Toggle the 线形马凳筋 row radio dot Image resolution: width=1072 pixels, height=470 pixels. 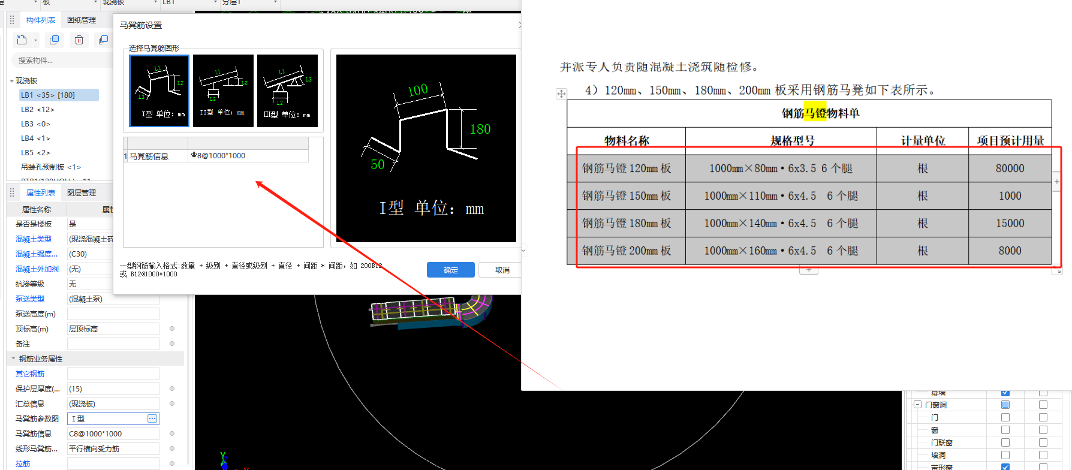point(172,448)
